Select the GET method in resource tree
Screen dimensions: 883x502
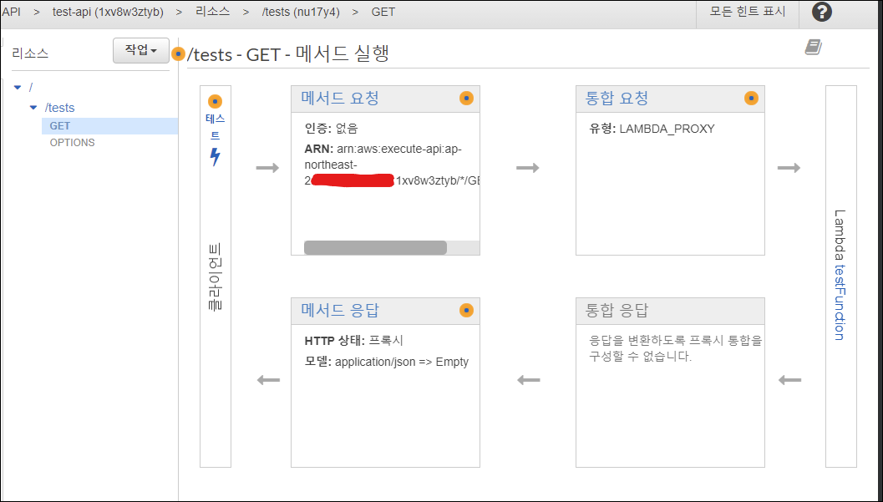pos(60,126)
